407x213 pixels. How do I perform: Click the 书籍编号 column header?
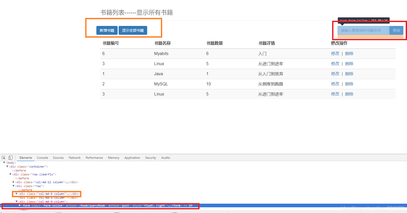tap(111, 43)
